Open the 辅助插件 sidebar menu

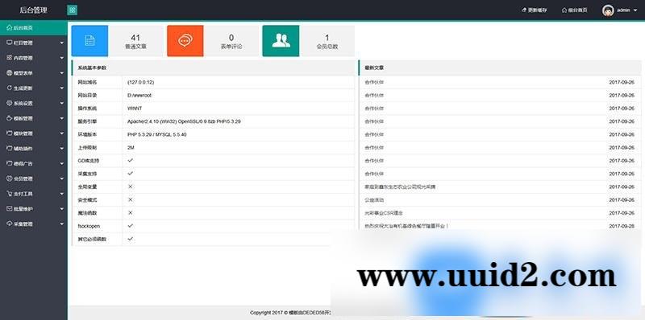click(34, 149)
